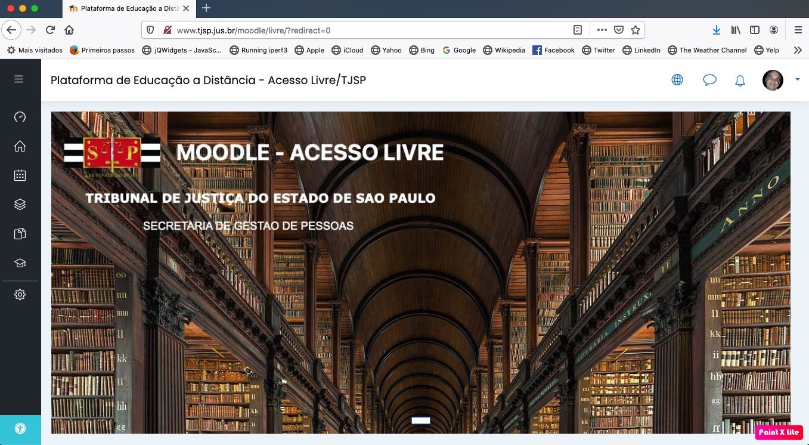Go to site Home icon in sidebar
This screenshot has width=809, height=445.
pos(20,146)
